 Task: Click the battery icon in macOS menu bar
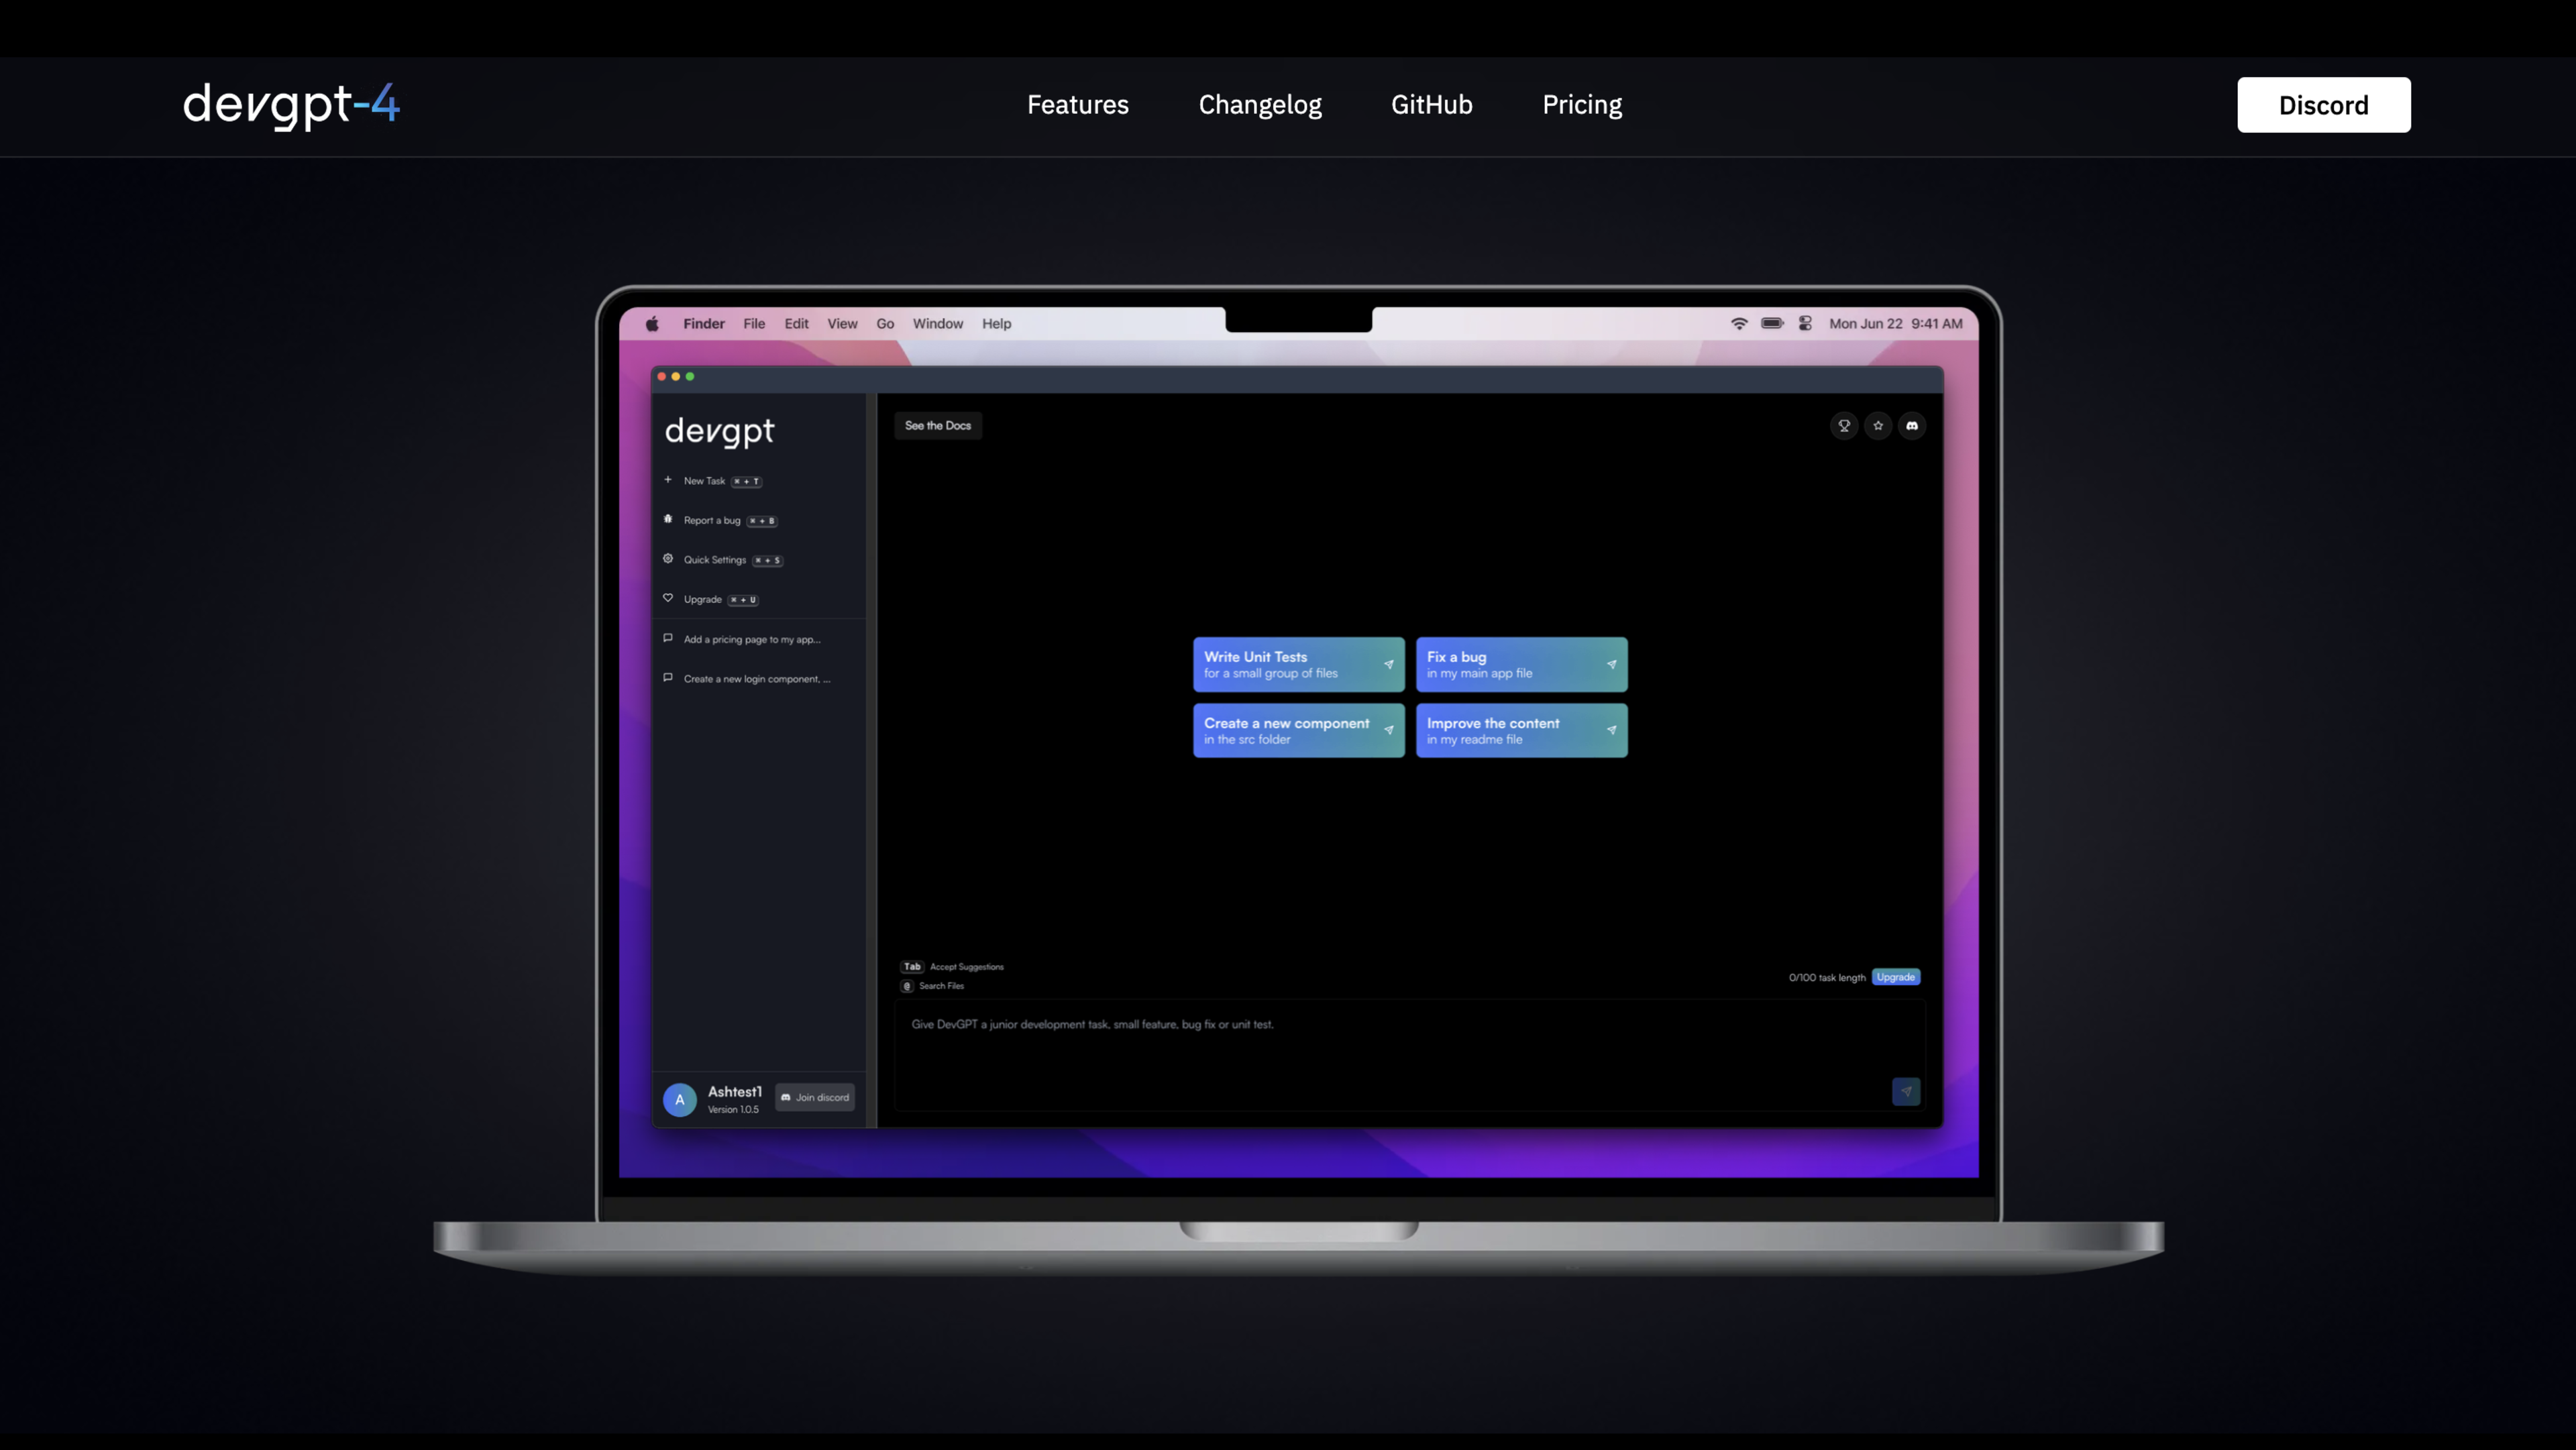pyautogui.click(x=1772, y=324)
